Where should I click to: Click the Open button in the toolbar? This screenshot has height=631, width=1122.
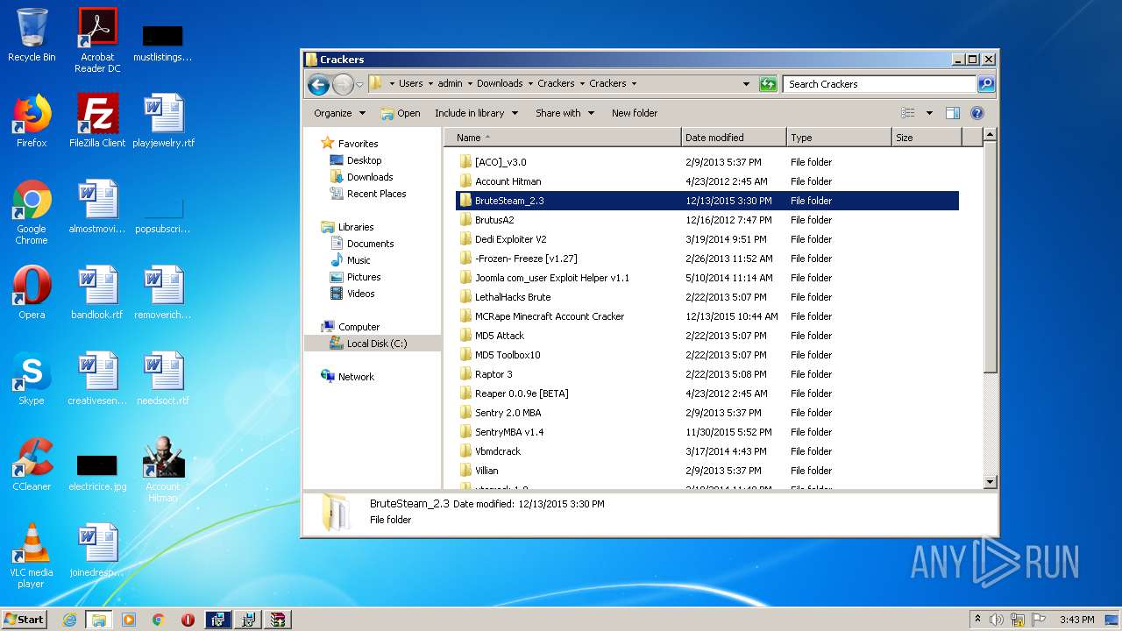pos(401,113)
